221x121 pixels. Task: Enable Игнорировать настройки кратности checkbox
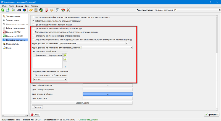pyautogui.click(x=33, y=17)
